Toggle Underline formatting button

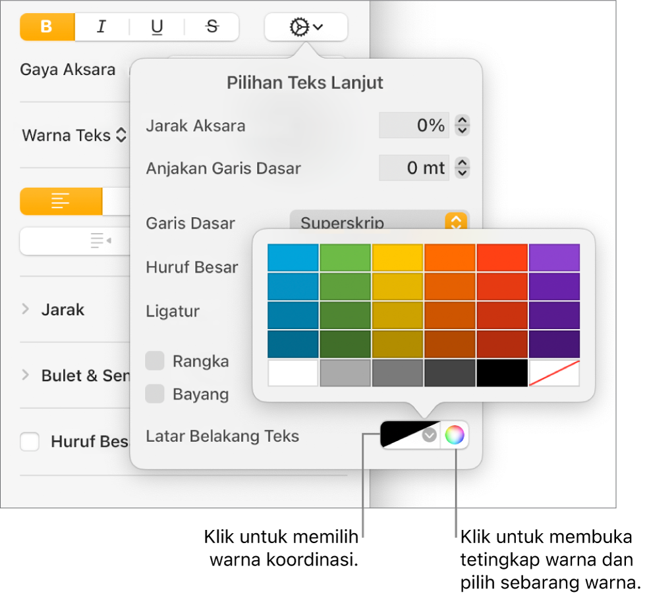[x=157, y=27]
